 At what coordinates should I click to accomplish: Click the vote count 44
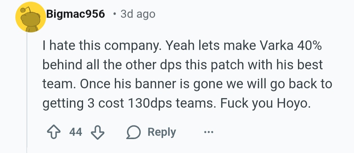76,132
